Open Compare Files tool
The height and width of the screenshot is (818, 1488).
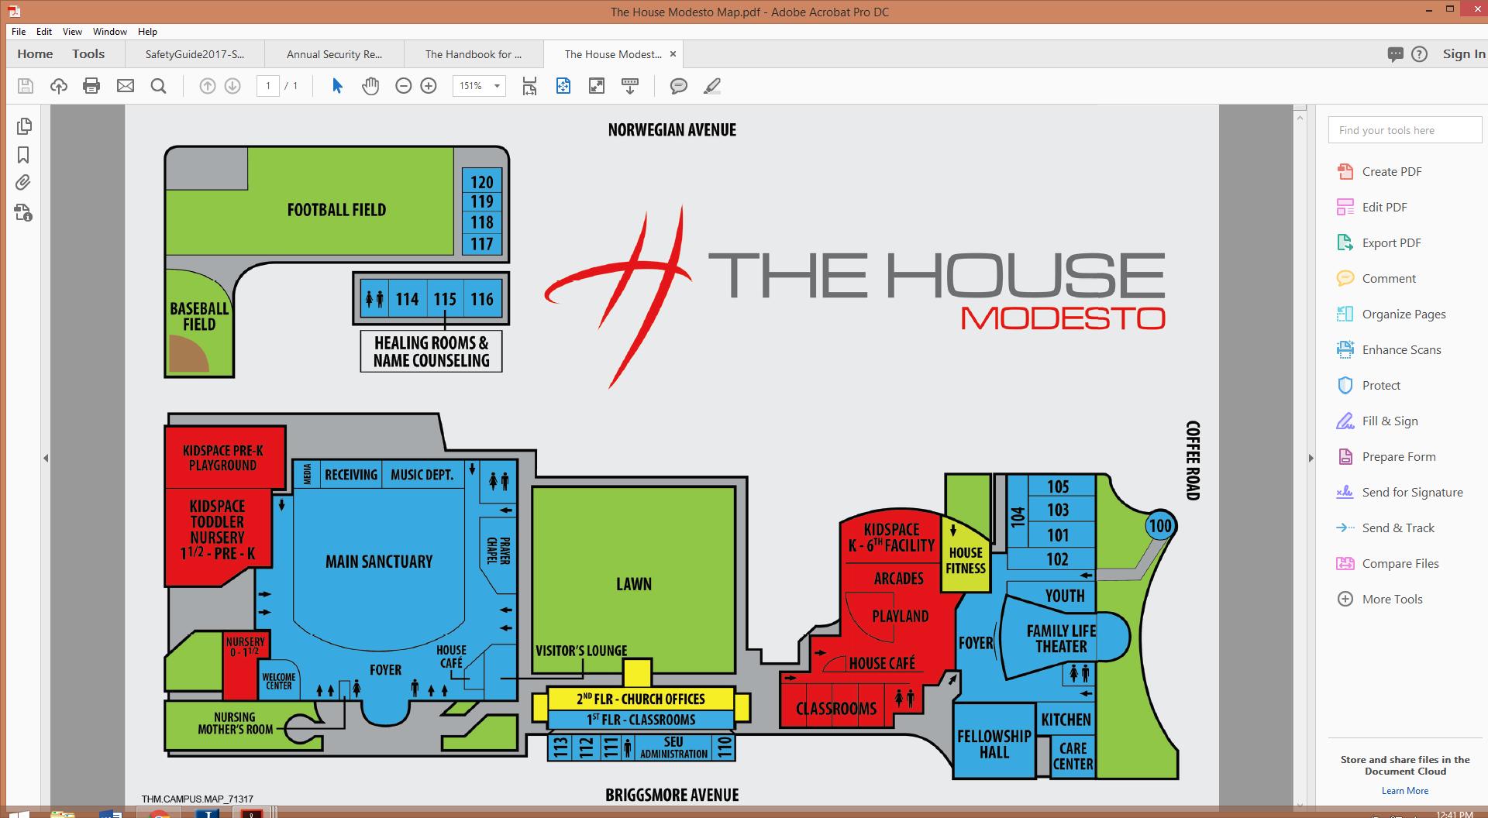click(1388, 564)
